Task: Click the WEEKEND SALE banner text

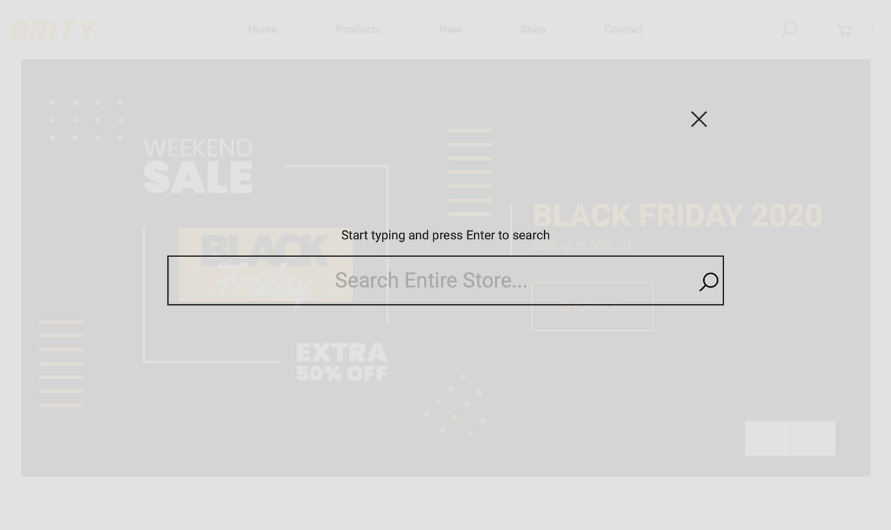Action: tap(198, 167)
